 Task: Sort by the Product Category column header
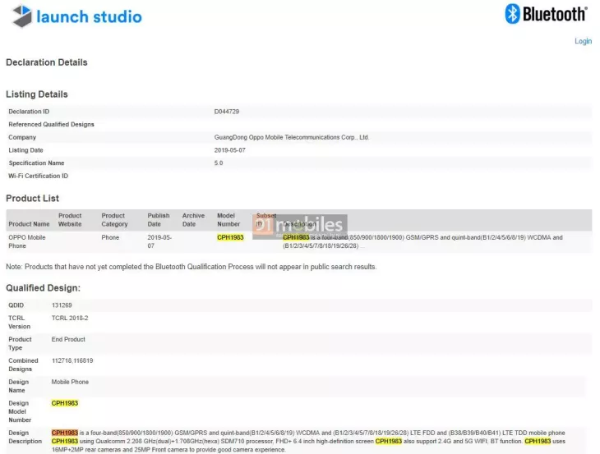114,220
